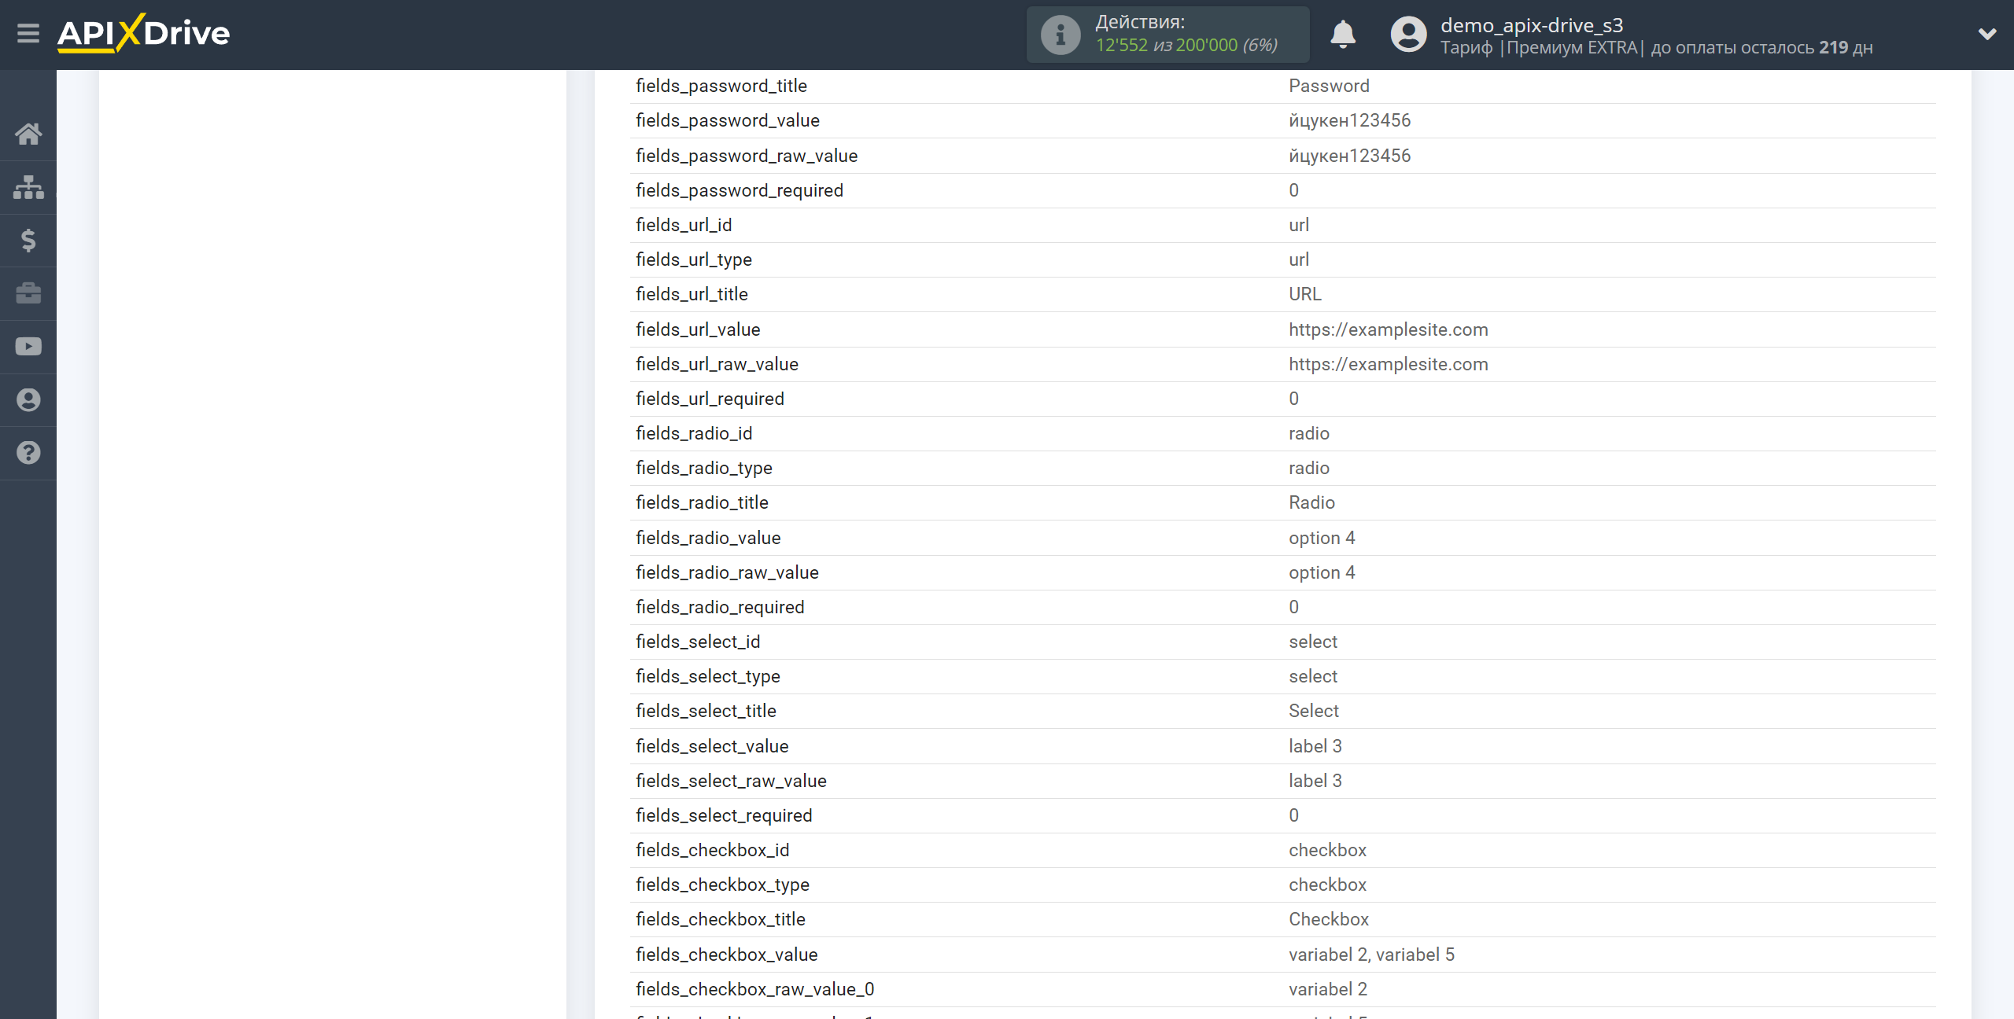Select the Radio value of fields_radio_title
Viewport: 2014px width, 1019px height.
(1311, 502)
